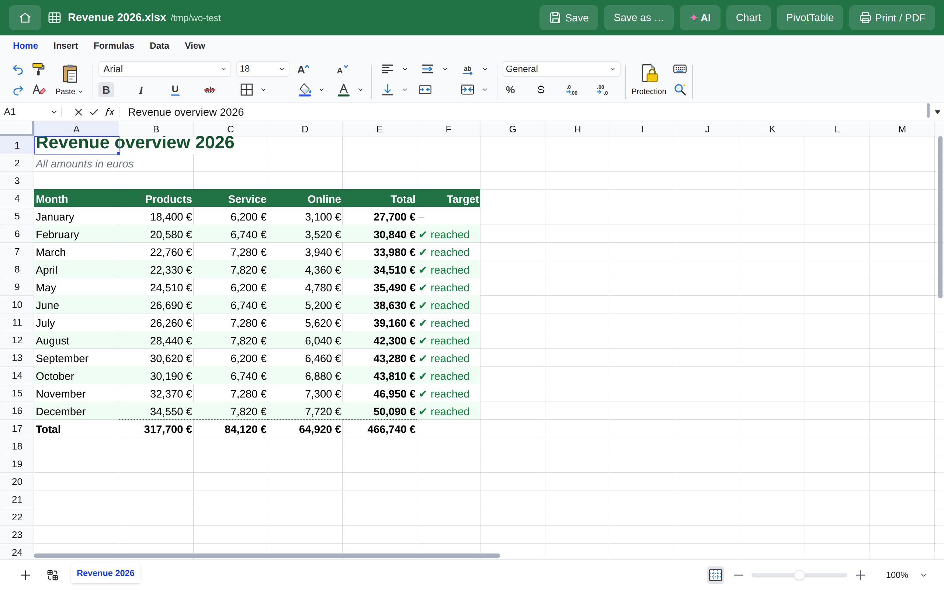Screen dimensions: 944x590
Task: Click the Paste clipboard icon
Action: point(70,73)
